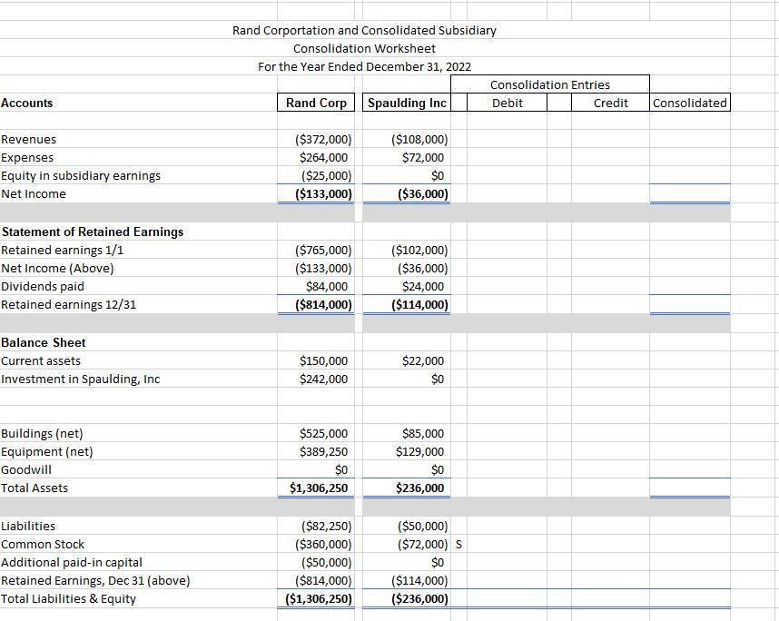
Task: Click the Balance Sheet heading
Action: 44,343
